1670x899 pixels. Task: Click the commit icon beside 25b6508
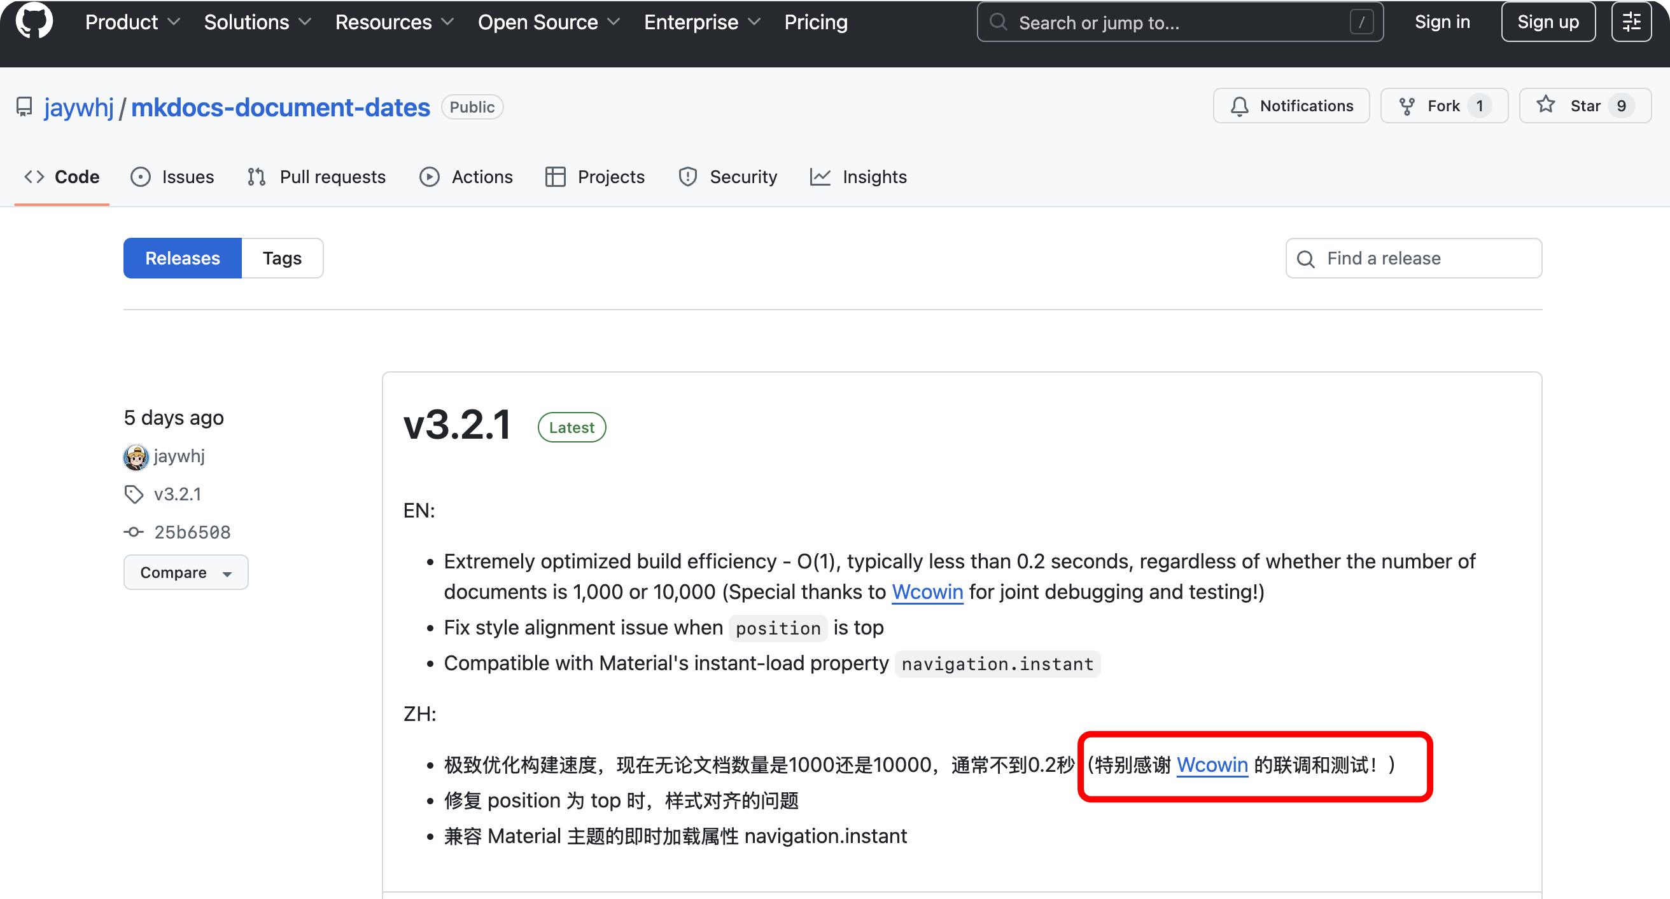click(x=134, y=532)
